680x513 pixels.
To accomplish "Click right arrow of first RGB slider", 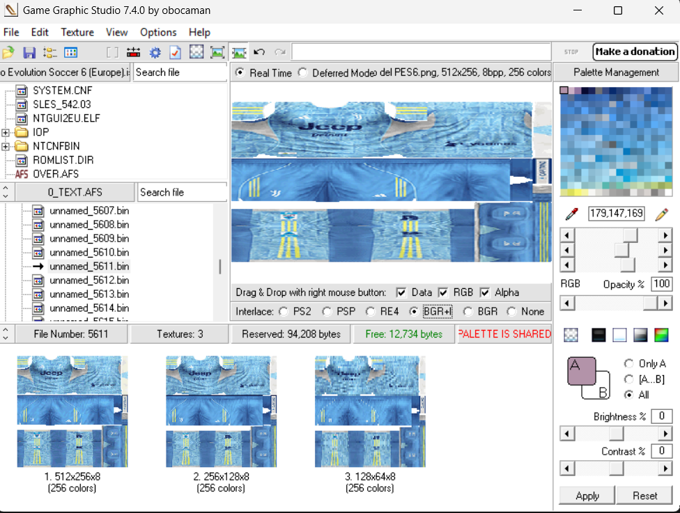I will tap(665, 236).
